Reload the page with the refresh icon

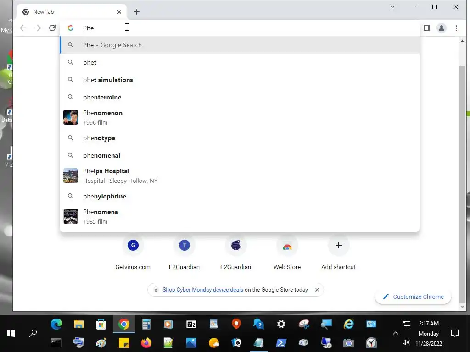52,28
